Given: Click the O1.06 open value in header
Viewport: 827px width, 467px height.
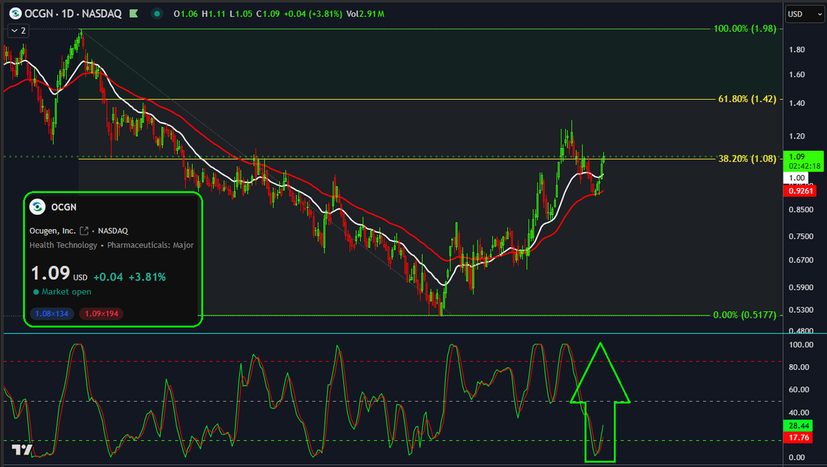Looking at the screenshot, I should 185,14.
